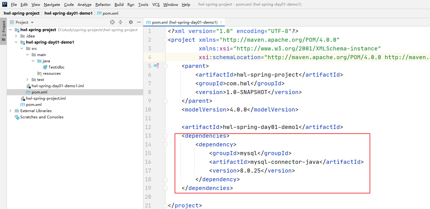430x209 pixels.
Task: Click the hwl-spring-project.iml file icon
Action: click(x=23, y=98)
